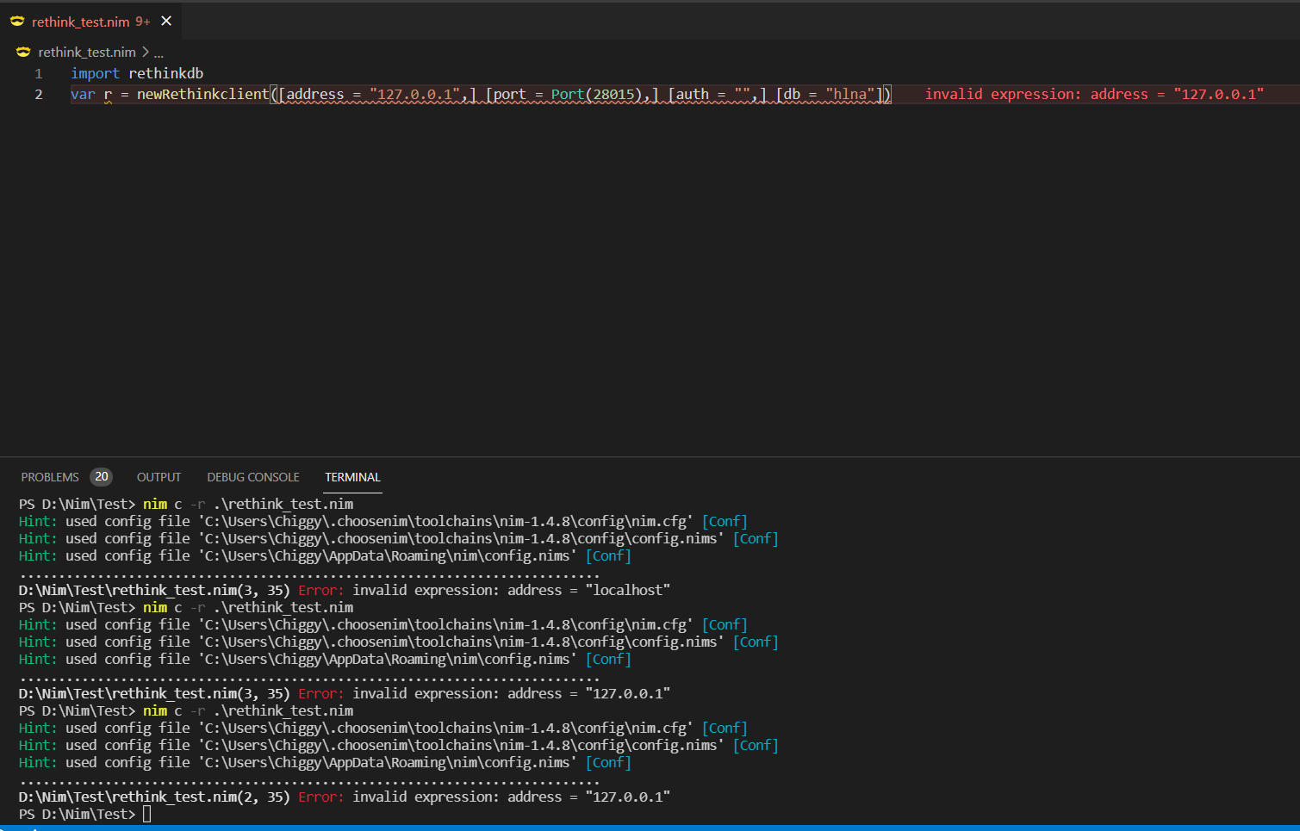Select line number 2 in the gutter
This screenshot has height=831, width=1300.
tap(38, 94)
